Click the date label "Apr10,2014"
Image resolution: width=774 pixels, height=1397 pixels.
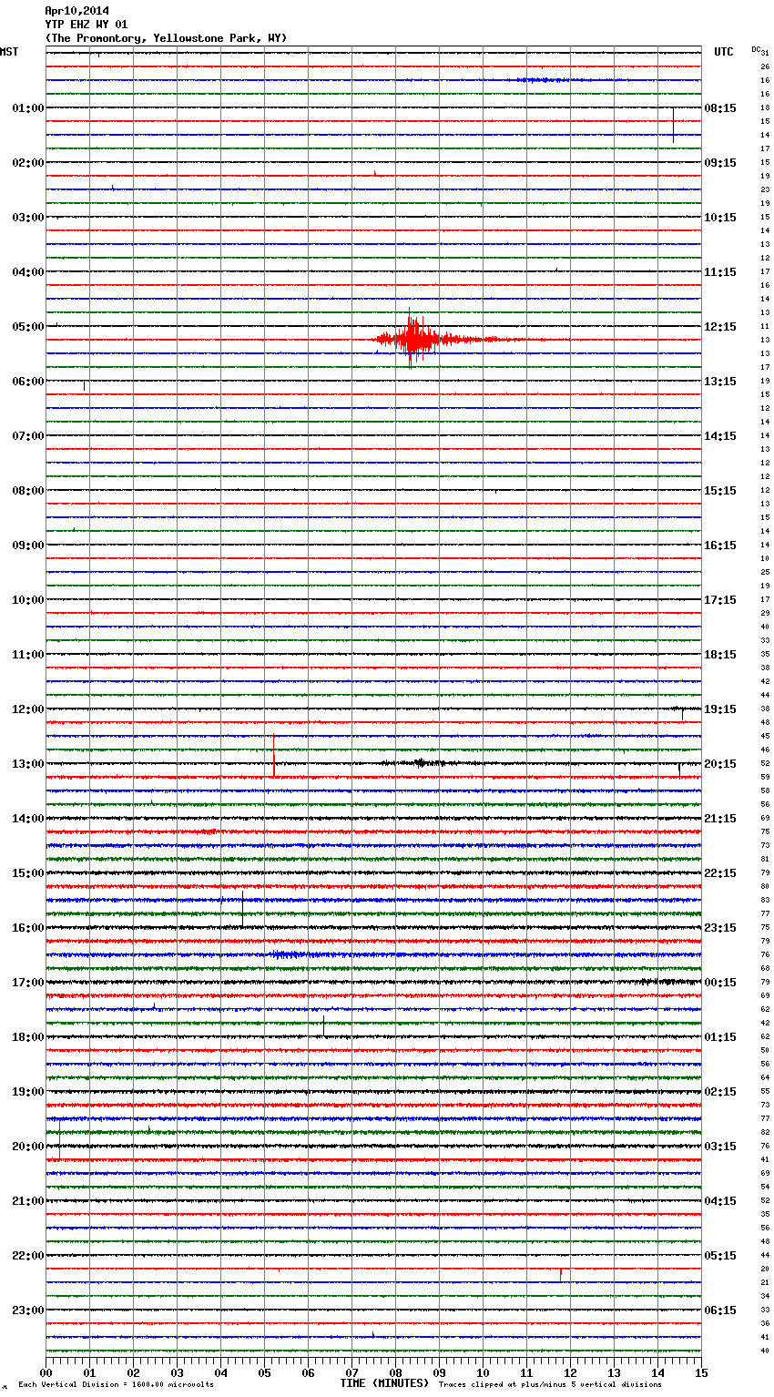[76, 11]
